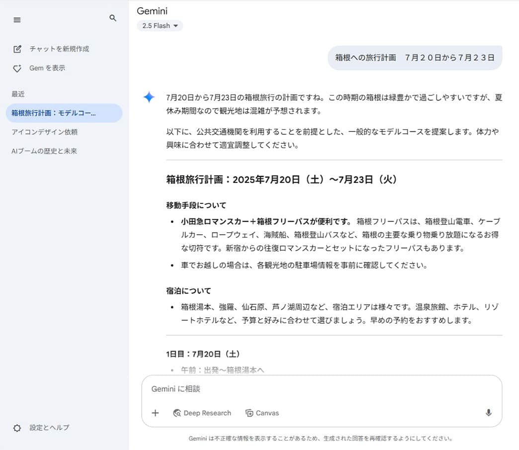Open Canvas from the prompt bar
This screenshot has width=519, height=450.
pos(262,413)
